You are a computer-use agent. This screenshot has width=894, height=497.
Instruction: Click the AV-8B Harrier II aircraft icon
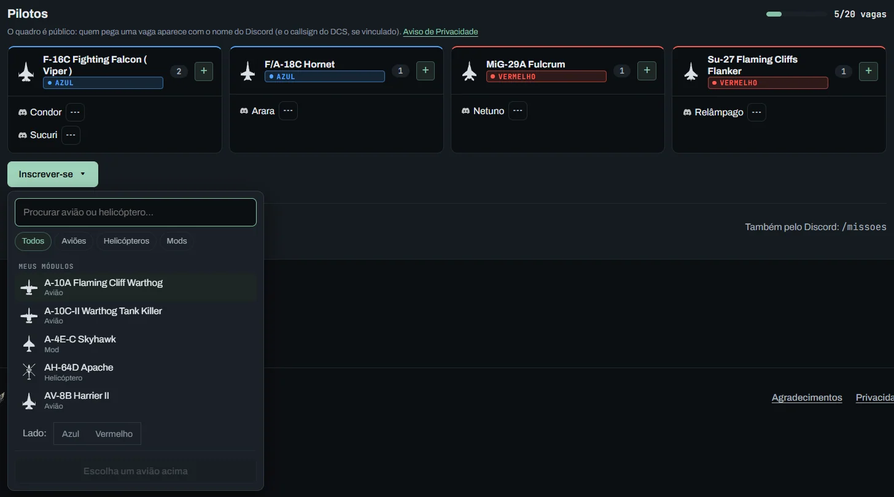tap(29, 401)
